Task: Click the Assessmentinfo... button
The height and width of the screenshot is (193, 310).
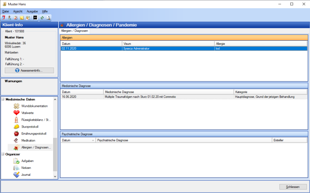Action: point(29,70)
